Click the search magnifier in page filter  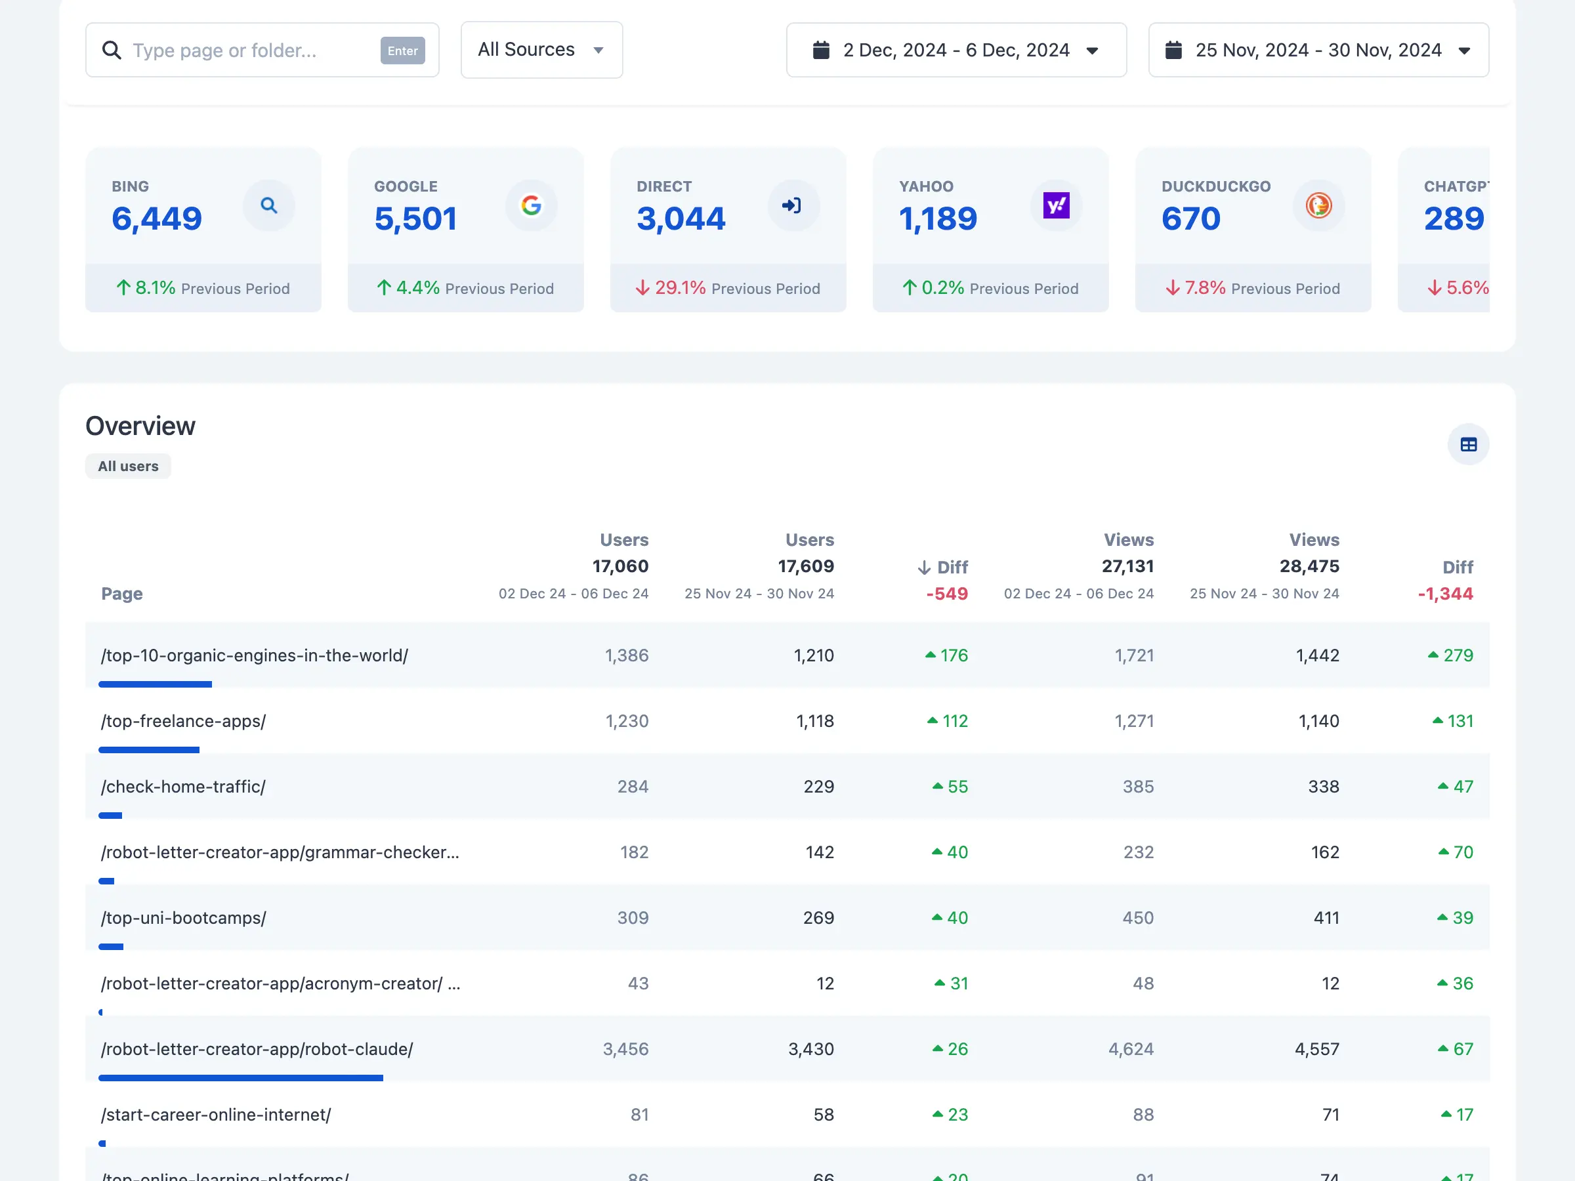coord(112,51)
